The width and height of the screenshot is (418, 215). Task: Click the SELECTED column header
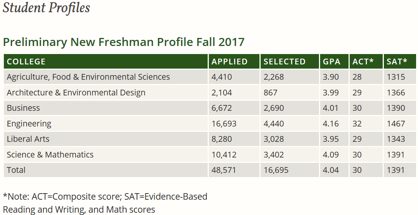tap(284, 62)
